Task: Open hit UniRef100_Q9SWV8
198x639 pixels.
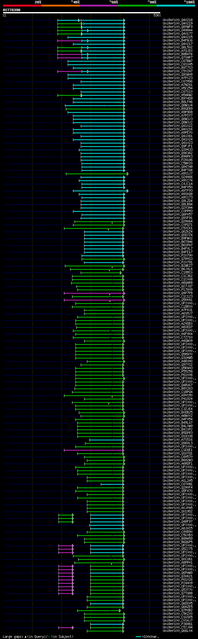Action: click(x=178, y=74)
